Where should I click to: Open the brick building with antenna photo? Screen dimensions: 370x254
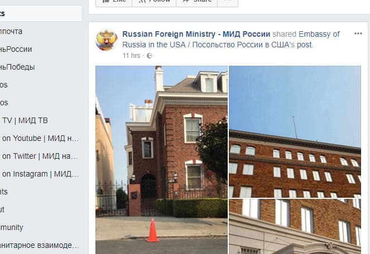pyautogui.click(x=295, y=131)
